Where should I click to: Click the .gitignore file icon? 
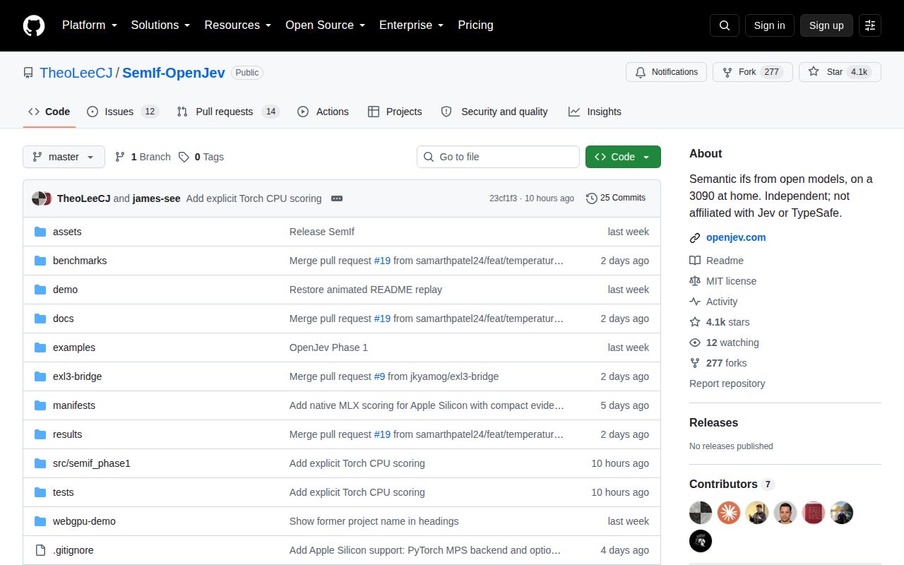(40, 550)
